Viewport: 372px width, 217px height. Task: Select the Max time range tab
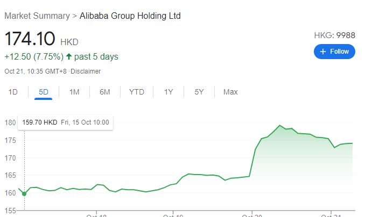pyautogui.click(x=230, y=92)
